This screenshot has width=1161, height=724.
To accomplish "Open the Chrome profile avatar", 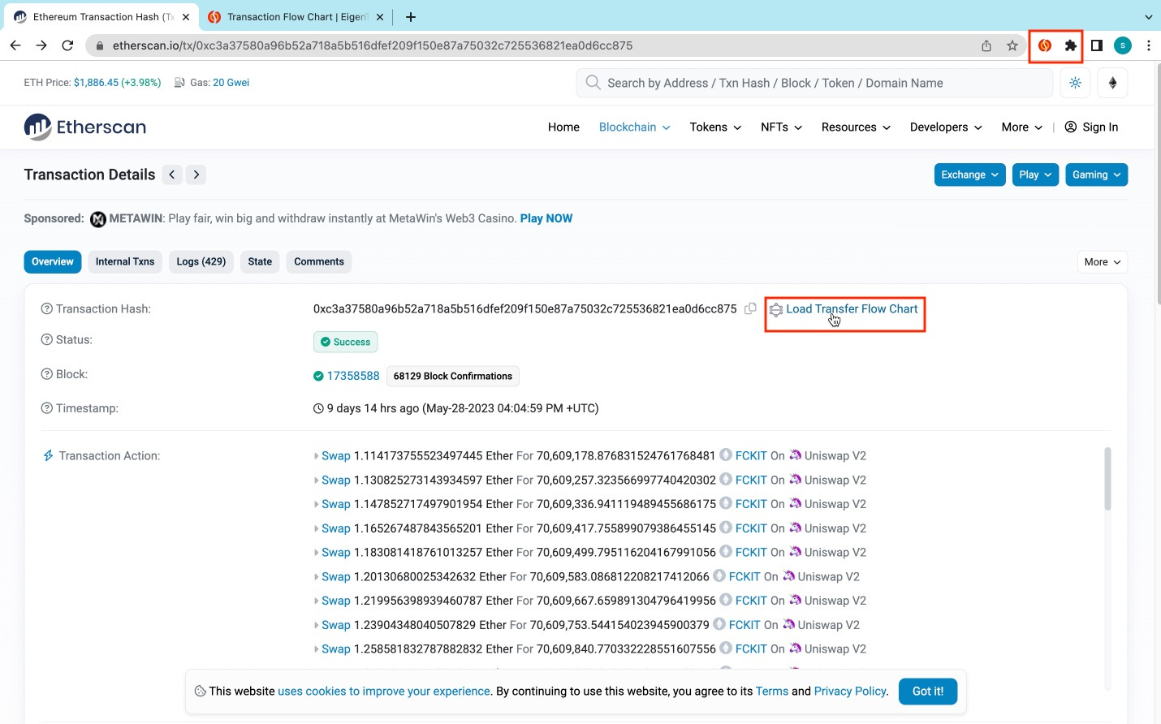I will (1123, 45).
